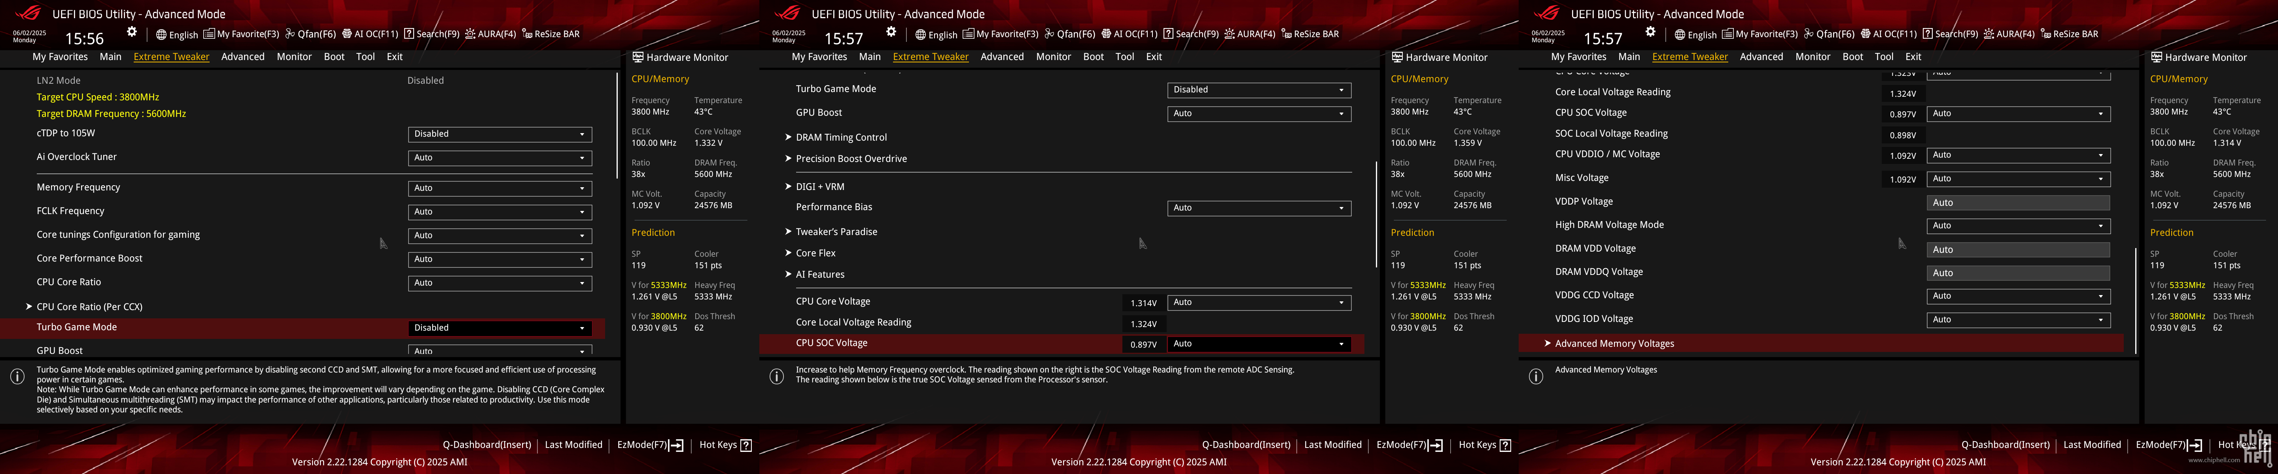This screenshot has width=2278, height=474.
Task: Click info icon beside SOC Voltage help text
Action: [x=776, y=377]
